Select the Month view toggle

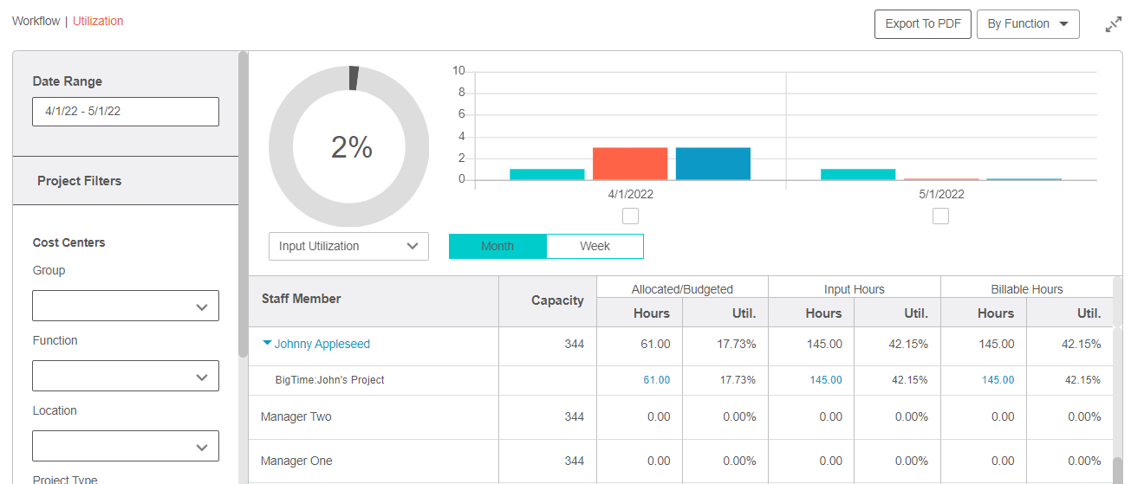[x=497, y=246]
